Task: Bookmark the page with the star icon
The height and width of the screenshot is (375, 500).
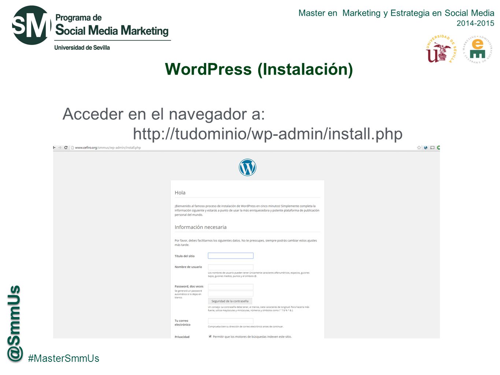Action: [419, 148]
